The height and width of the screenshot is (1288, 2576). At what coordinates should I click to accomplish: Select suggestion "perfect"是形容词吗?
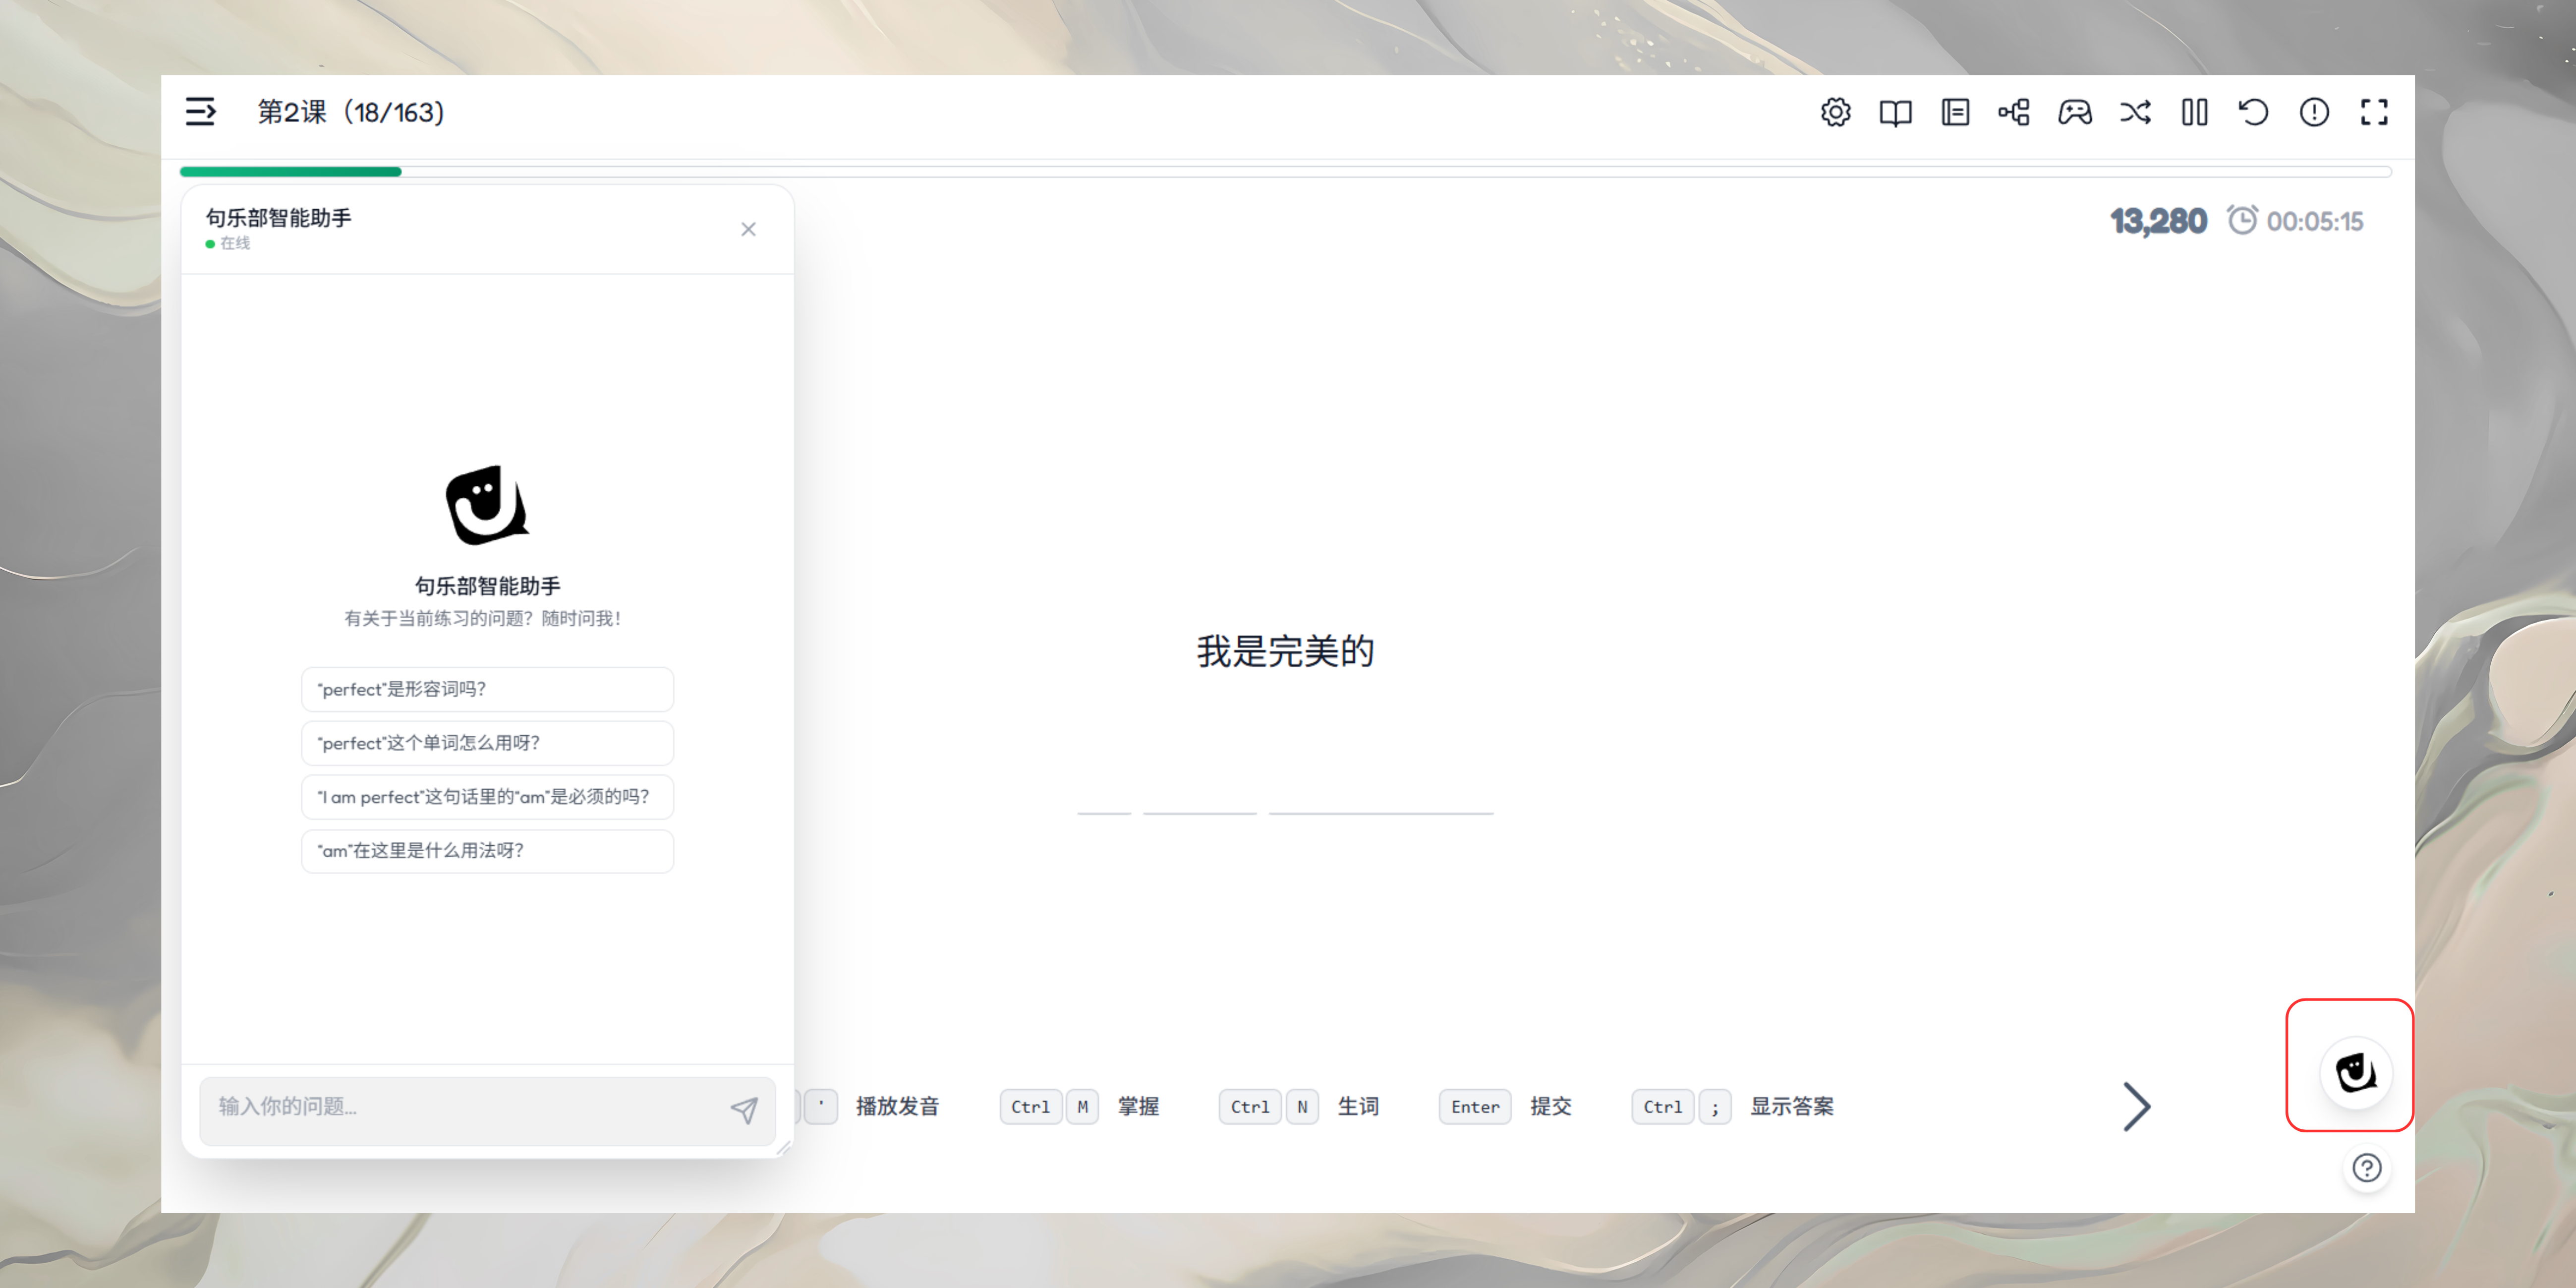pos(487,689)
